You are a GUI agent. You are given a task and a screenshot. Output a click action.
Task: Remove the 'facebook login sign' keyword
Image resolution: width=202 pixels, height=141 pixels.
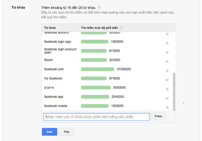point(167,43)
